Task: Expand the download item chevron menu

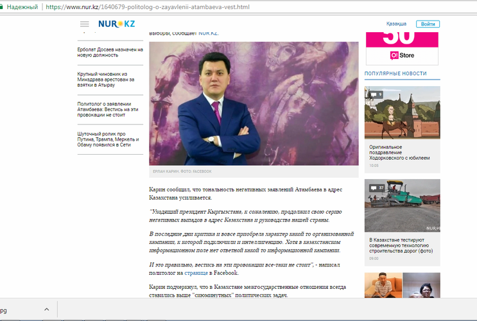Action: [46, 309]
